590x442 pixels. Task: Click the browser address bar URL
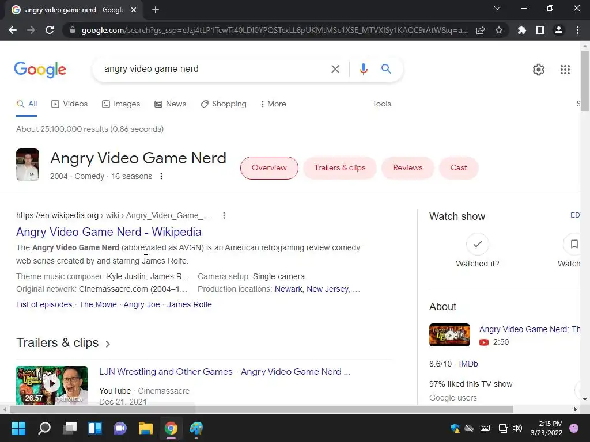274,30
